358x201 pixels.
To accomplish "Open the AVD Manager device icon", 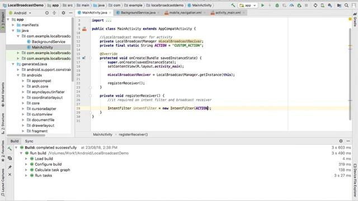I will (322, 5).
